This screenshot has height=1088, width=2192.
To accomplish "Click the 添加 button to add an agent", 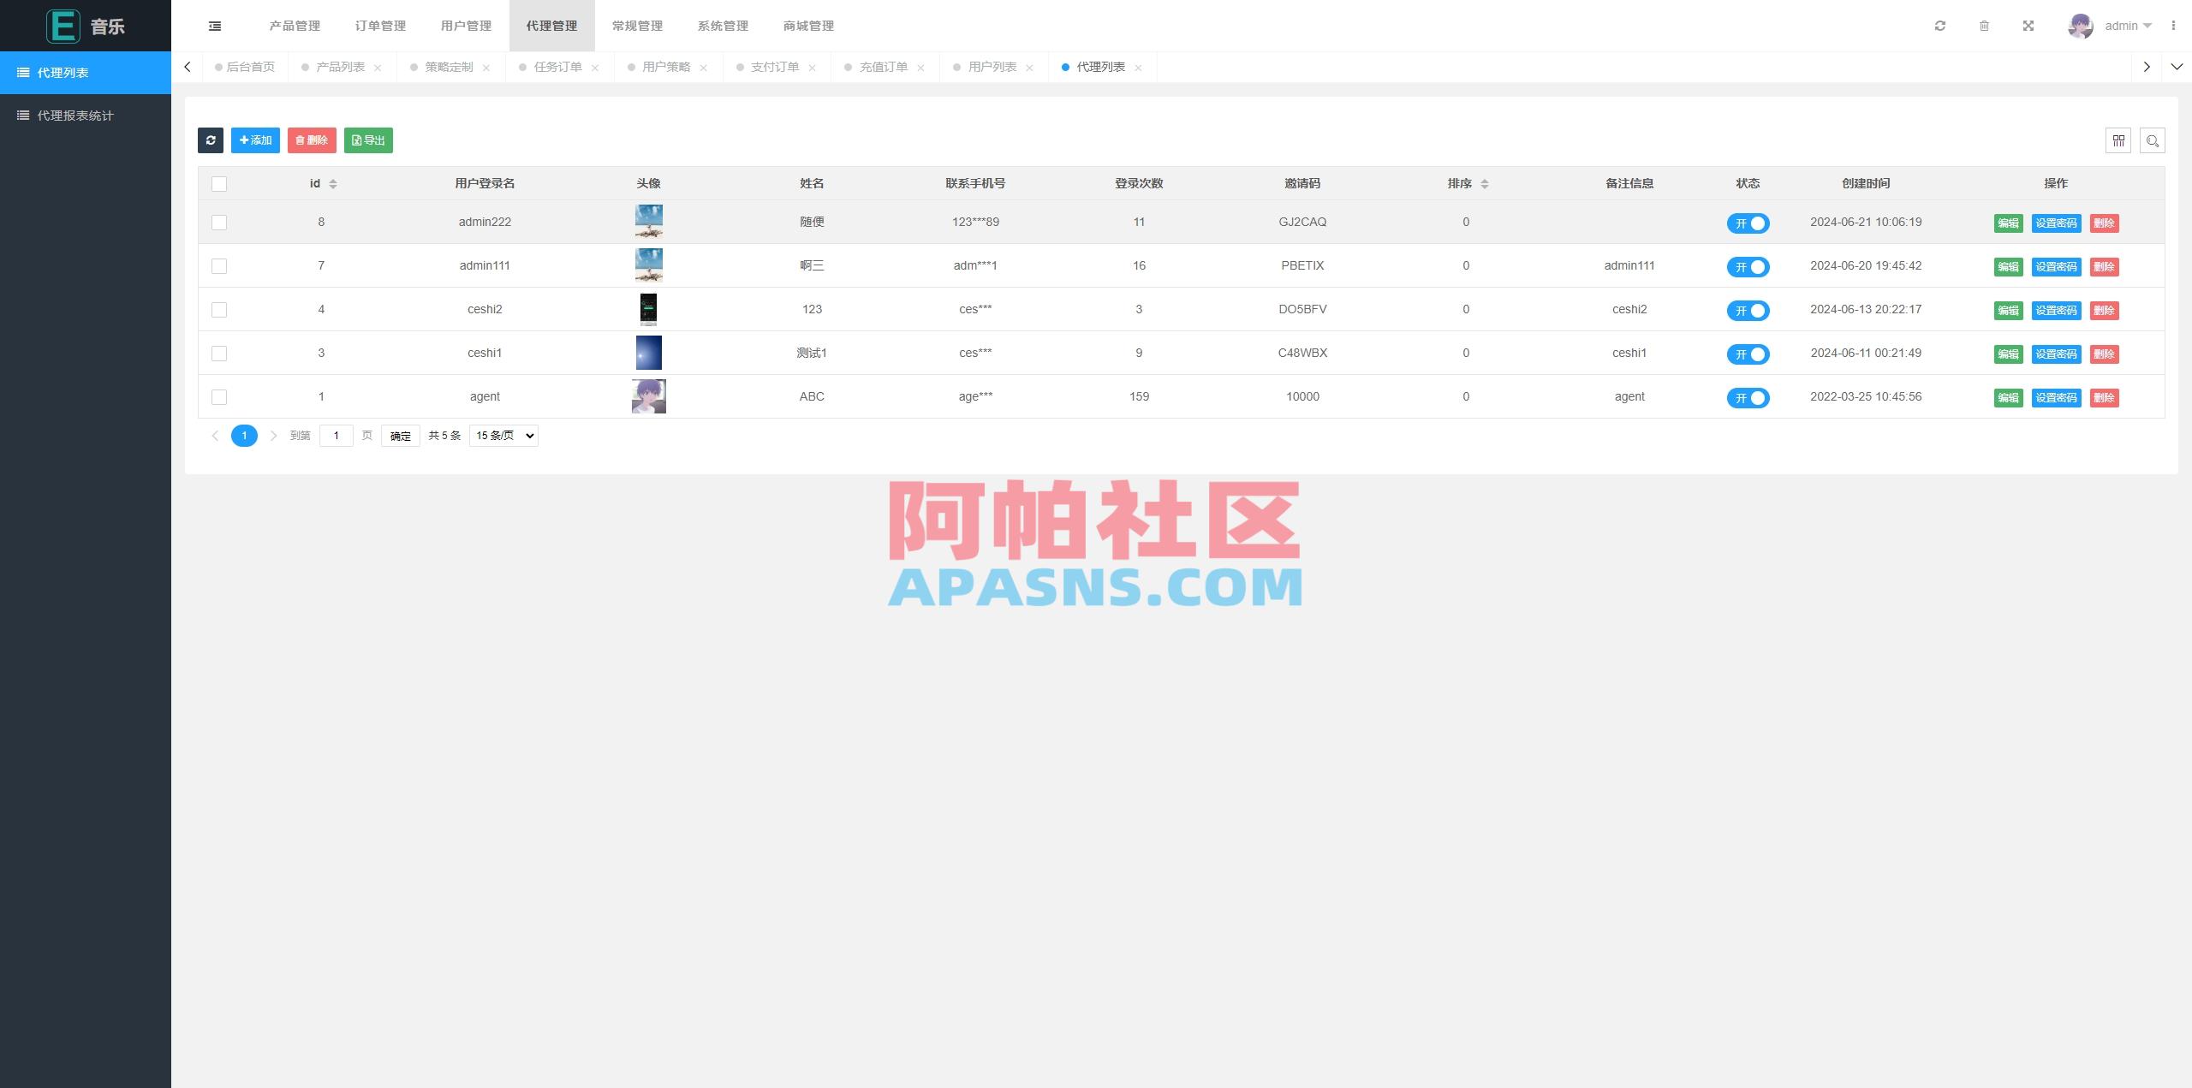I will point(254,140).
